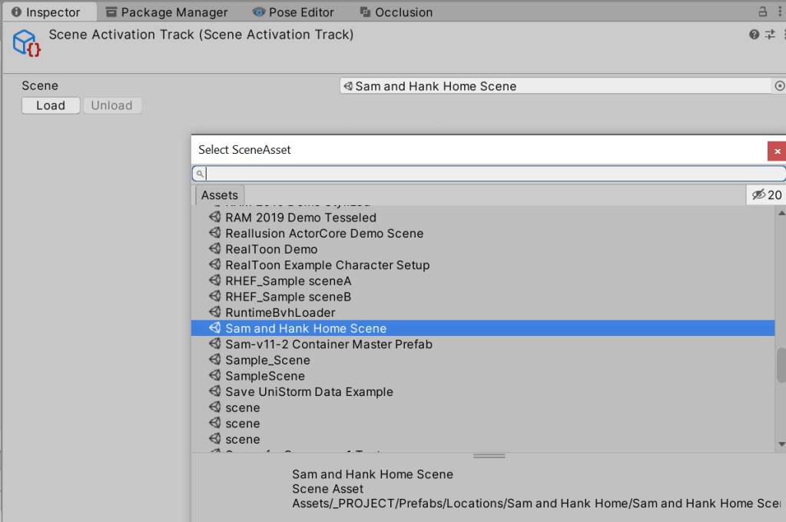
Task: Click Unity icon beside RHEF_Sample sceneB
Action: [x=215, y=296]
